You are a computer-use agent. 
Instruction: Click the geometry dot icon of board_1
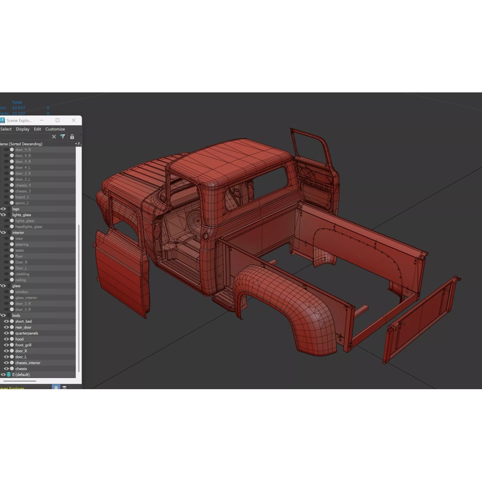coord(12,197)
